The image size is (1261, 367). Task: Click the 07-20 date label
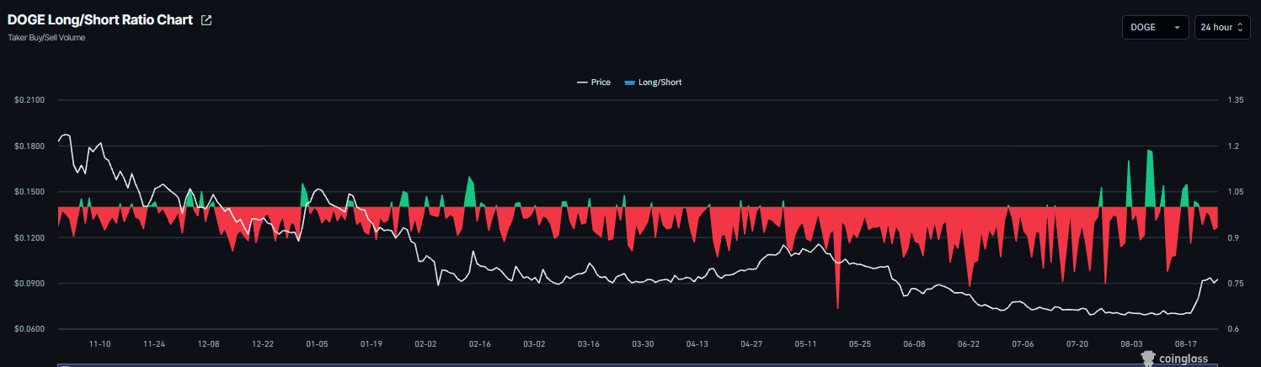[x=1077, y=344]
